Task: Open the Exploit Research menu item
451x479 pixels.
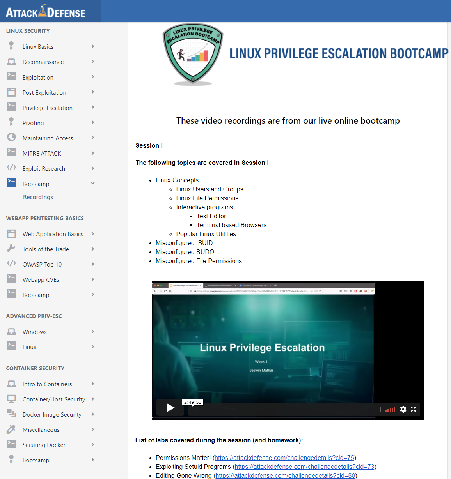Action: click(x=44, y=169)
